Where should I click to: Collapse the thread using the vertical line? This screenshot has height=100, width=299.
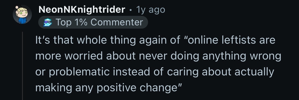tap(23, 66)
